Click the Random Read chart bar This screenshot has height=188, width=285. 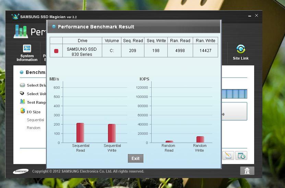pos(169,141)
